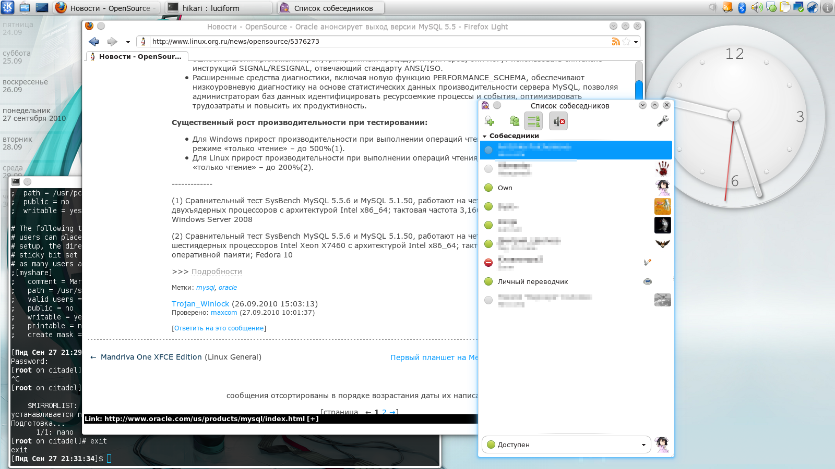Switch to Новости - OpenSource taskbar entry
Image resolution: width=835 pixels, height=469 pixels.
(x=105, y=8)
